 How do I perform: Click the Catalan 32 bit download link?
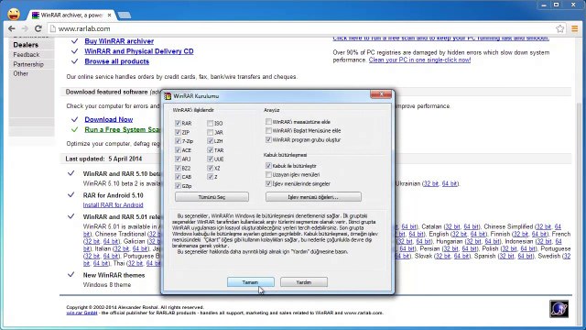(452, 226)
